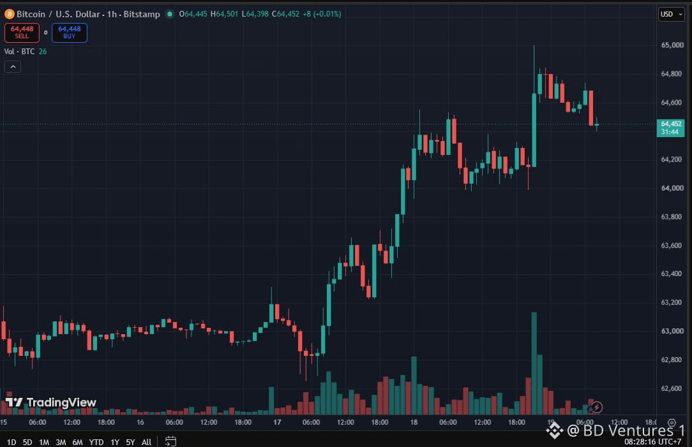This screenshot has width=692, height=447.
Task: Select the 5Y date range
Action: pyautogui.click(x=130, y=442)
